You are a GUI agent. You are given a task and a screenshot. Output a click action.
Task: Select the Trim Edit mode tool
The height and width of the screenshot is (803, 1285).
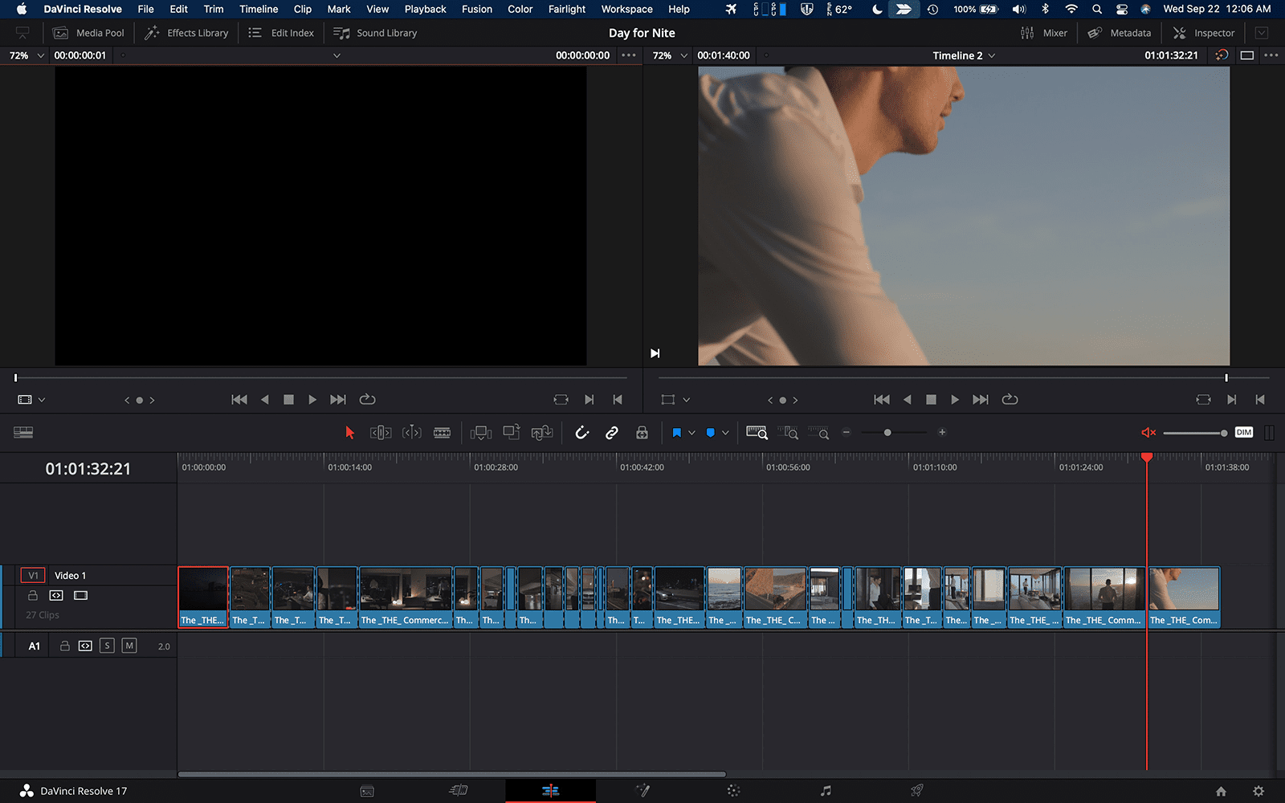(381, 432)
